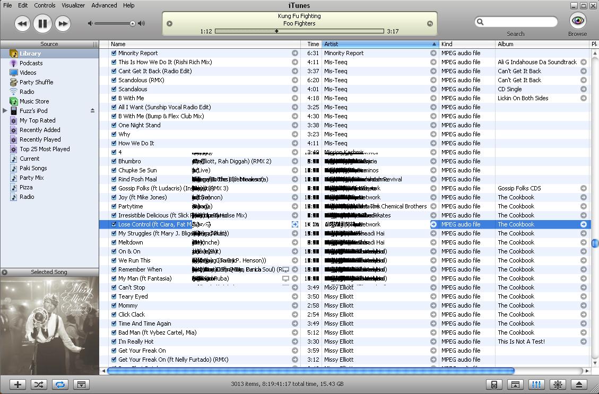Open the Pizza playlist
The width and height of the screenshot is (599, 394).
(26, 187)
